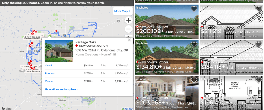264x110 pixels.
Task: Expand 'Show 42 more floorplans'
Action: [61, 89]
